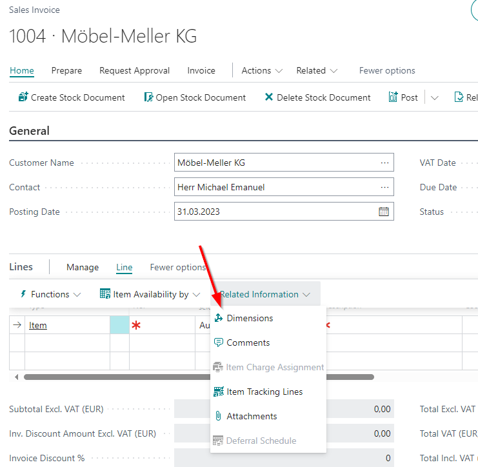Click the Dimensions icon in the menu
Screen dimensions: 478x467
click(x=219, y=318)
